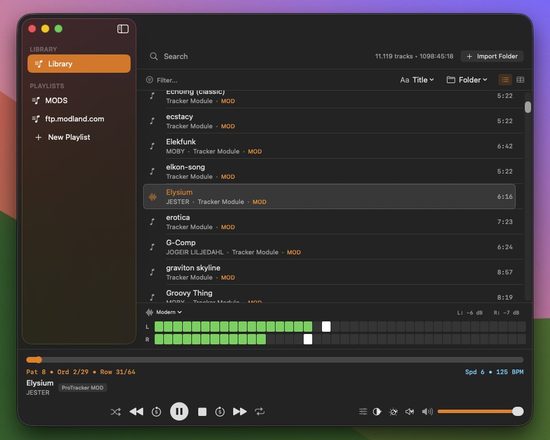Click the Pat 8 Ord 2/29 status text
550x440 pixels.
[81, 372]
